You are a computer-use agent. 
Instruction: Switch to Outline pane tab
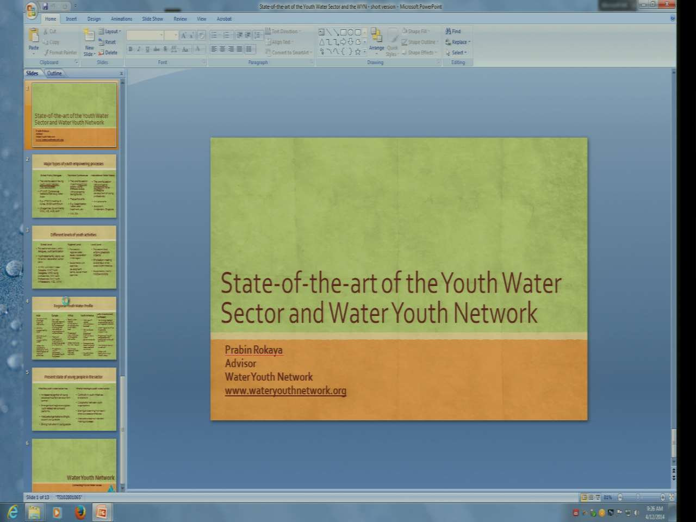[54, 73]
